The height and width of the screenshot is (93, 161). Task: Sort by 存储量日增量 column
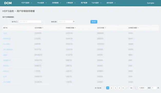pos(75,28)
